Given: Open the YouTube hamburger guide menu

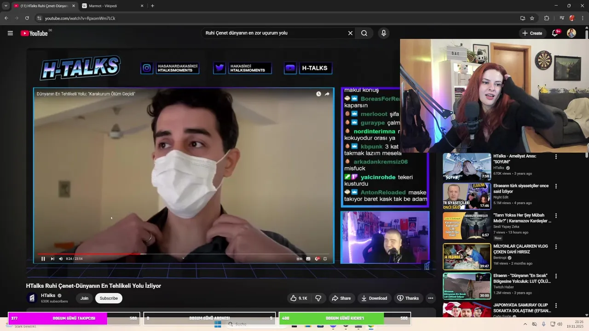Looking at the screenshot, I should pos(10,33).
